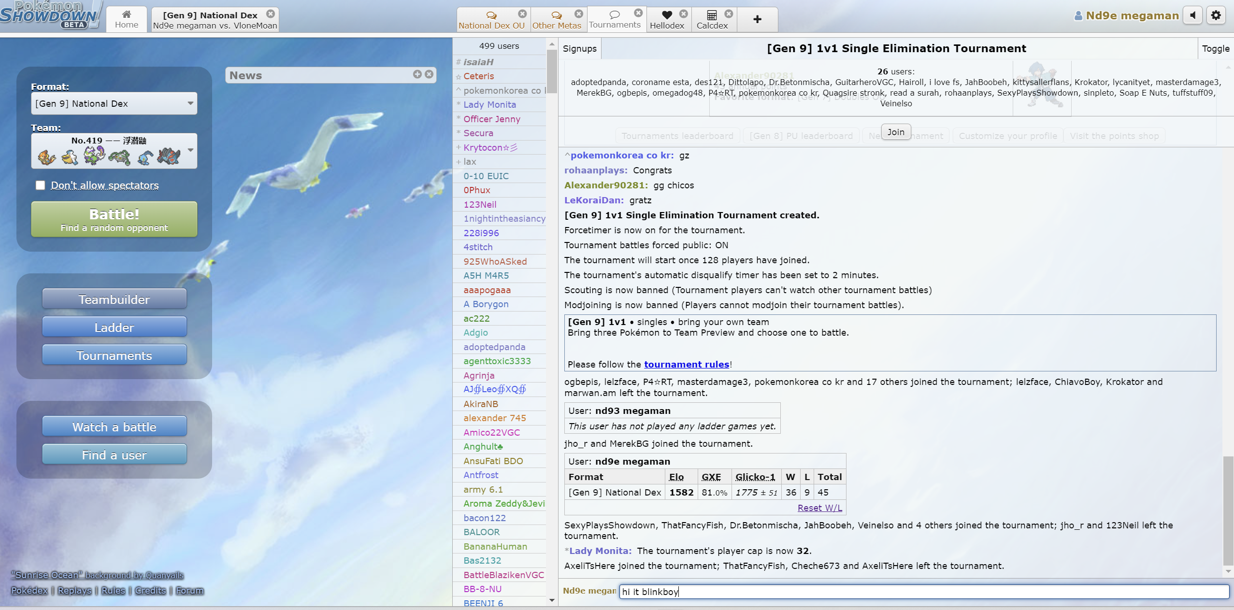Open the Credits footer link

[x=150, y=590]
